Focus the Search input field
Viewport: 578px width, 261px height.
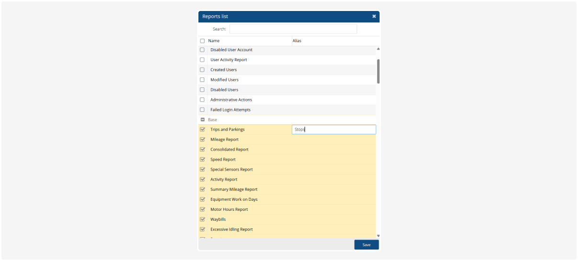pyautogui.click(x=293, y=29)
